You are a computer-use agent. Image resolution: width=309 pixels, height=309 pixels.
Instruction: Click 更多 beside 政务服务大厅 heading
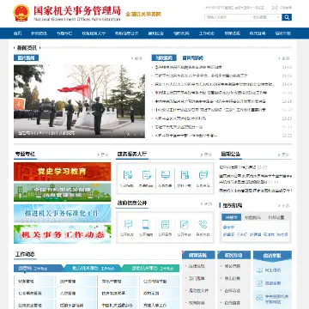[207, 154]
